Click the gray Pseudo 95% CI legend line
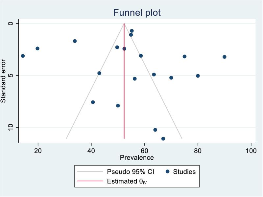263x197 pixels. pyautogui.click(x=90, y=171)
